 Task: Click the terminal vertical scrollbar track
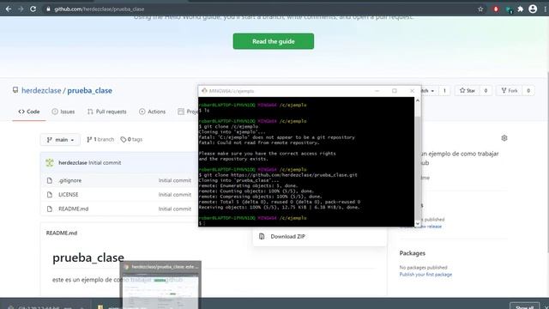click(x=418, y=162)
